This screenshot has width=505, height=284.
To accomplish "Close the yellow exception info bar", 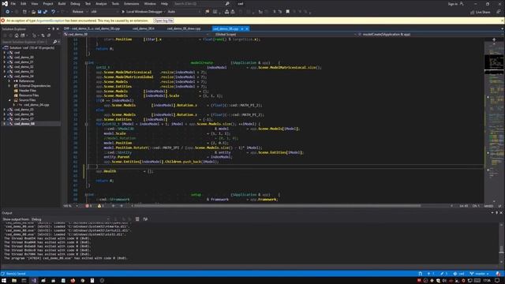I will pos(502,21).
